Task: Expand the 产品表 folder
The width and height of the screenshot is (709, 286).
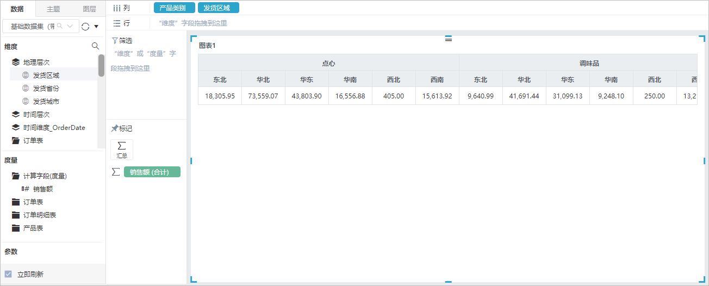Action: pos(16,228)
